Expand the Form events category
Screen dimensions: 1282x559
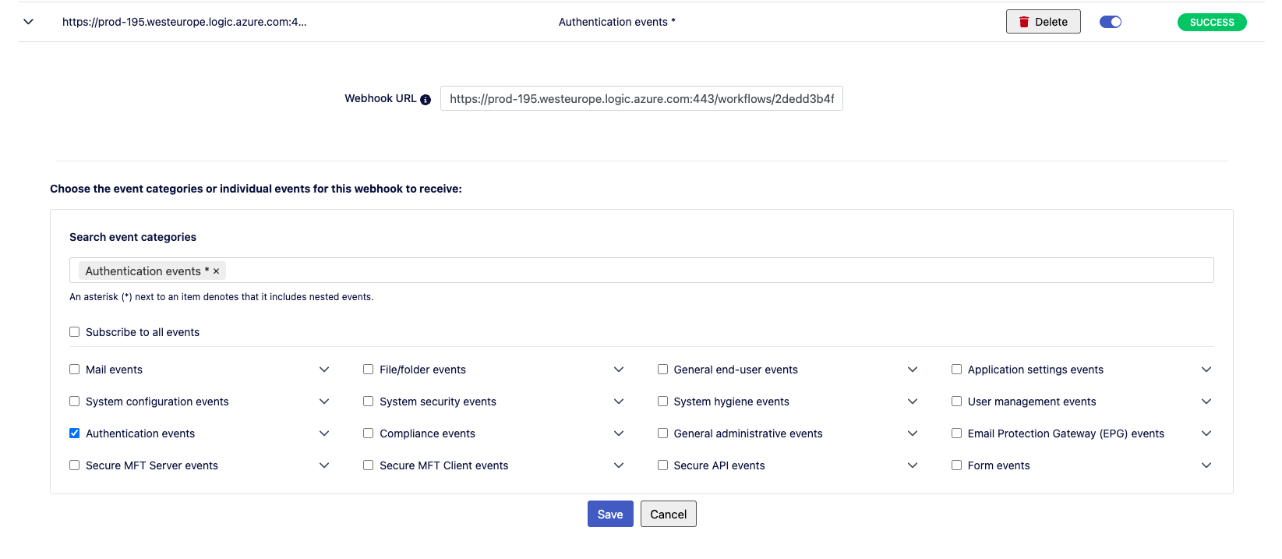coord(1206,465)
